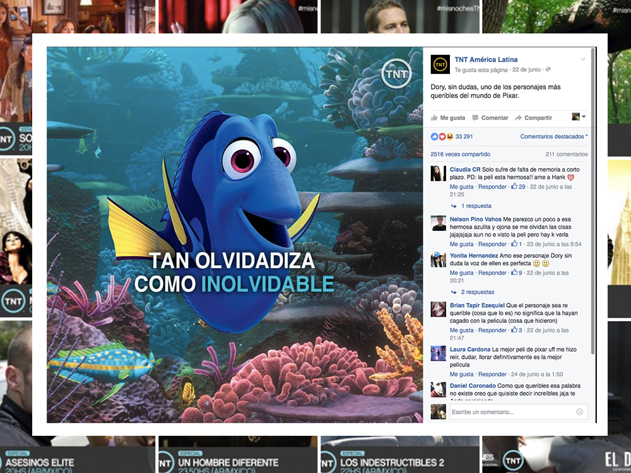Open Claudia CR's profile picture

(x=439, y=173)
